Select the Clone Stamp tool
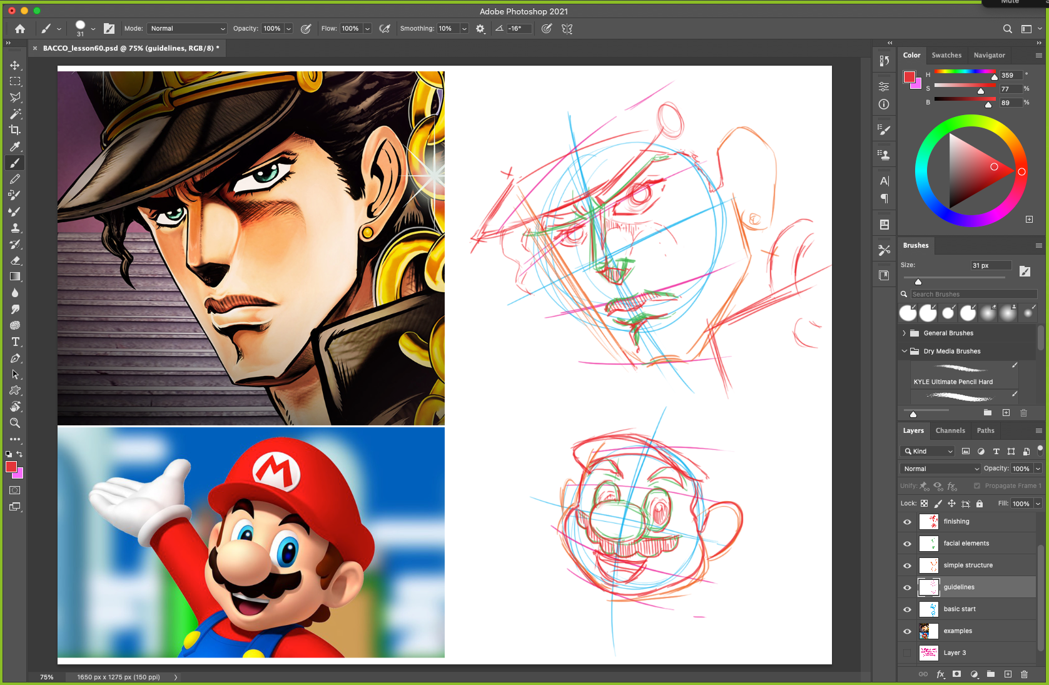The height and width of the screenshot is (685, 1049). tap(15, 228)
